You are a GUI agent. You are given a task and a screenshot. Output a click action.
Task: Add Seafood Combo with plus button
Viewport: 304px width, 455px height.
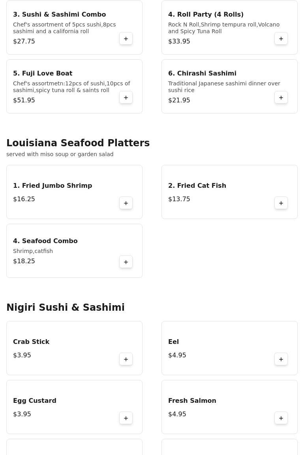pyautogui.click(x=126, y=262)
